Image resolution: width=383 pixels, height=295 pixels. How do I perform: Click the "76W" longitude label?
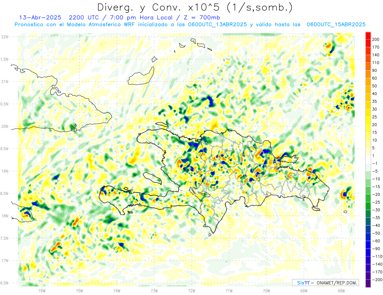[x=42, y=291]
